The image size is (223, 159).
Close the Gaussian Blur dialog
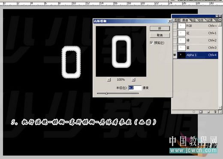coord(170,21)
